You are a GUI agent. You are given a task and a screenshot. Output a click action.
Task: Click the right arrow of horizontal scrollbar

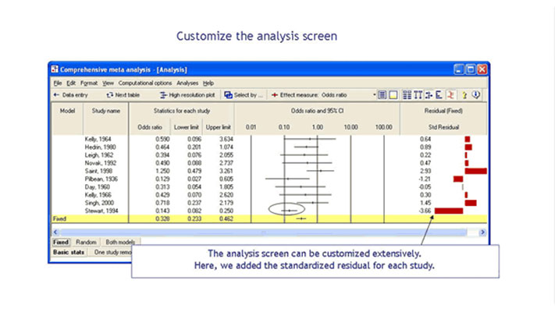coord(482,232)
